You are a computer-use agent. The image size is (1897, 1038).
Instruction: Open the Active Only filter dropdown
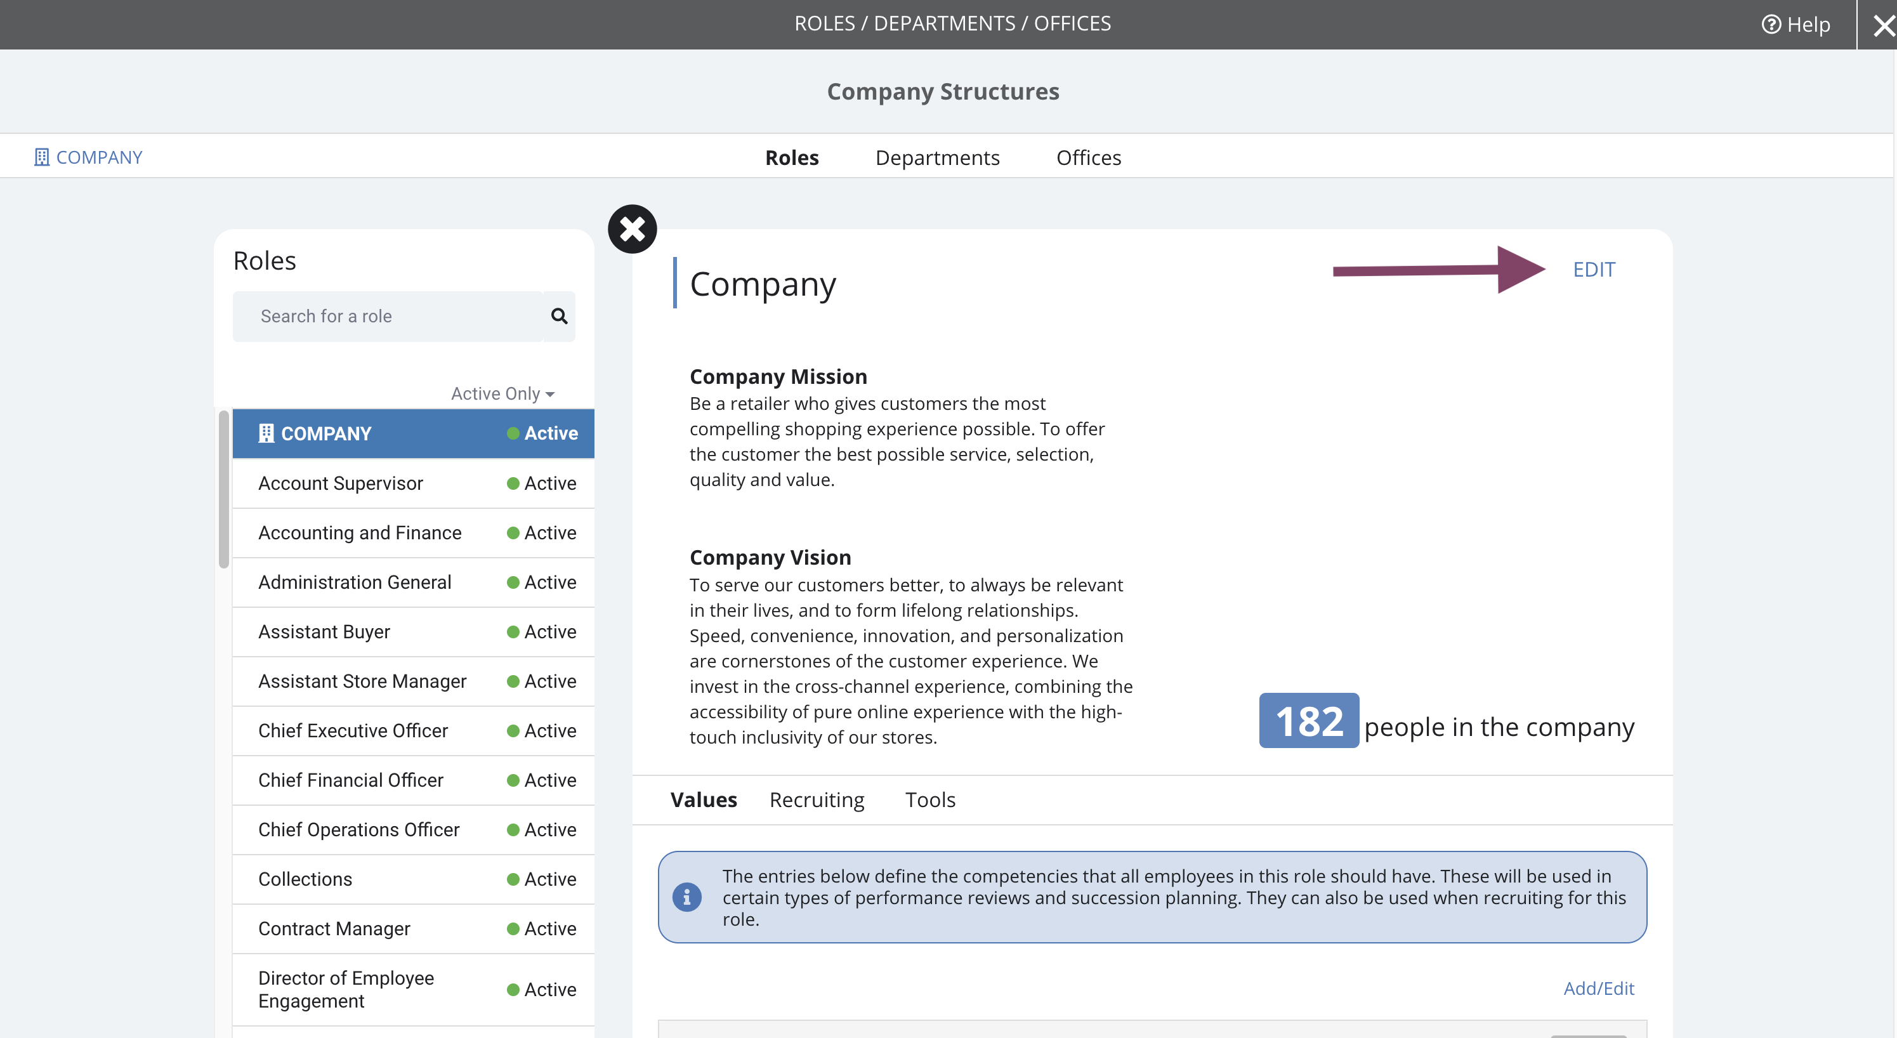point(502,393)
